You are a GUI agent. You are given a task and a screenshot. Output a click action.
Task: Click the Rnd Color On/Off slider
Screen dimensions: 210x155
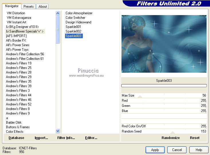(x=164, y=126)
